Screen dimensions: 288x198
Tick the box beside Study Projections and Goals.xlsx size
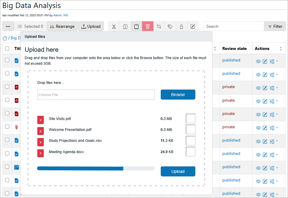tap(190, 141)
